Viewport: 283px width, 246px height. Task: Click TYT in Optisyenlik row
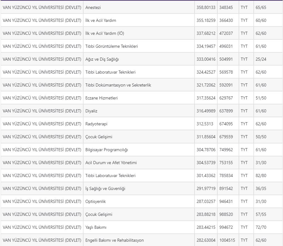point(244,201)
